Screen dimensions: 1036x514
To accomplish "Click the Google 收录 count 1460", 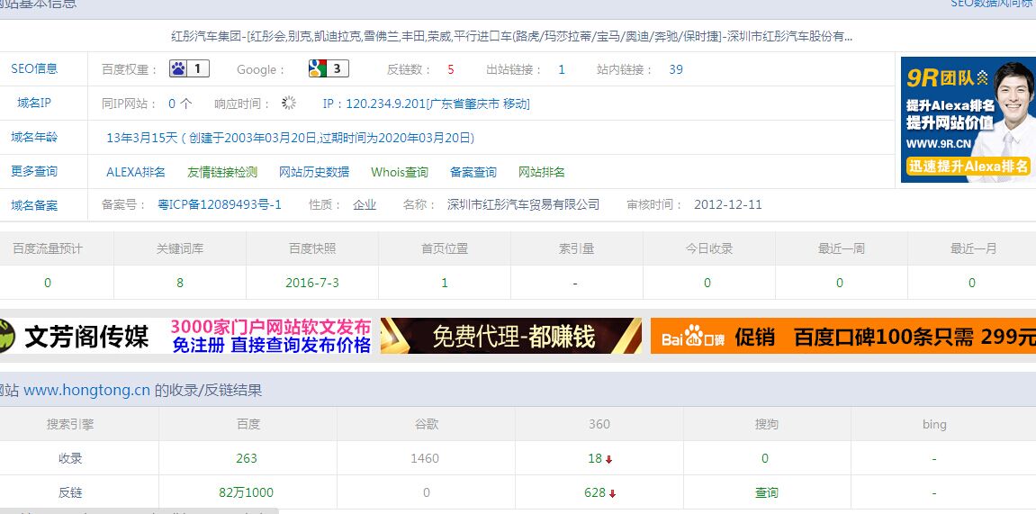I will click(x=425, y=458).
